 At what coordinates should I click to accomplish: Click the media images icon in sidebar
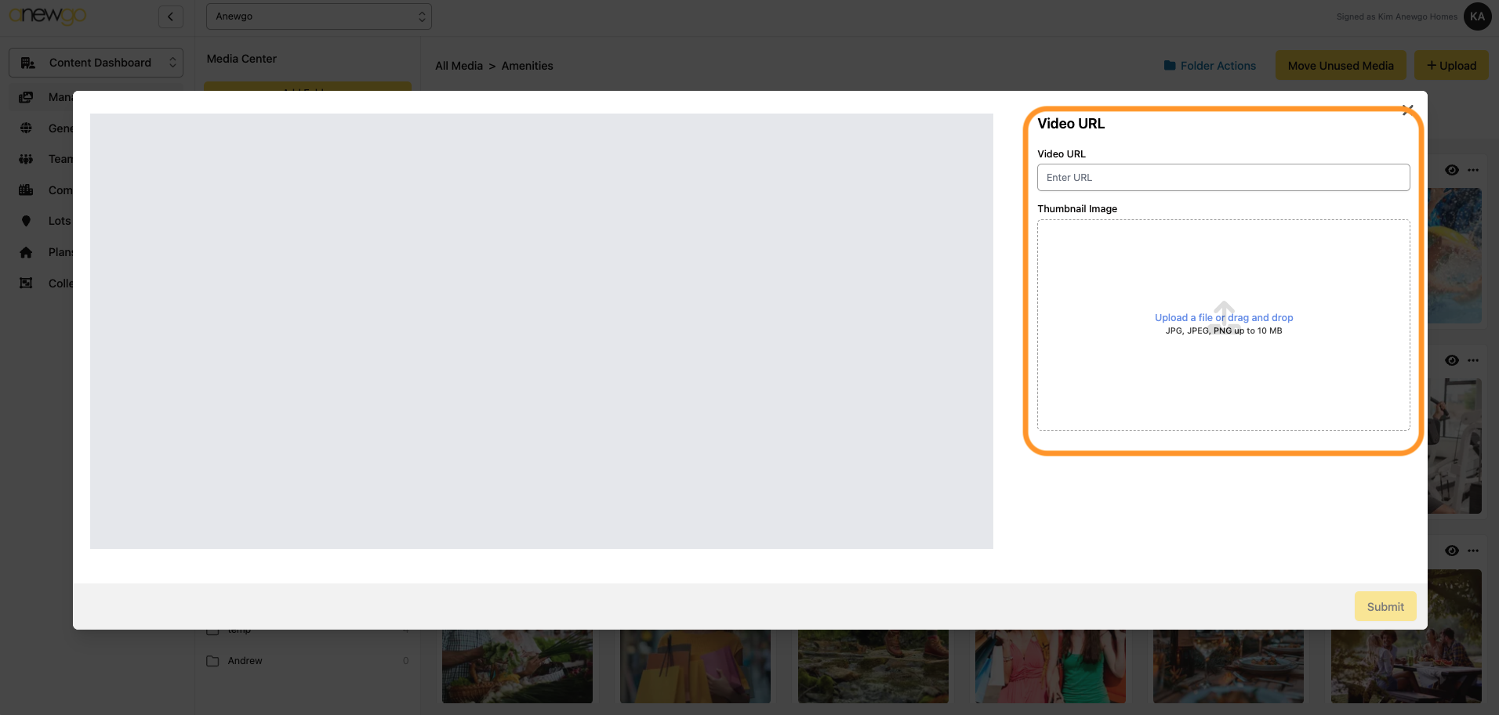[x=26, y=97]
